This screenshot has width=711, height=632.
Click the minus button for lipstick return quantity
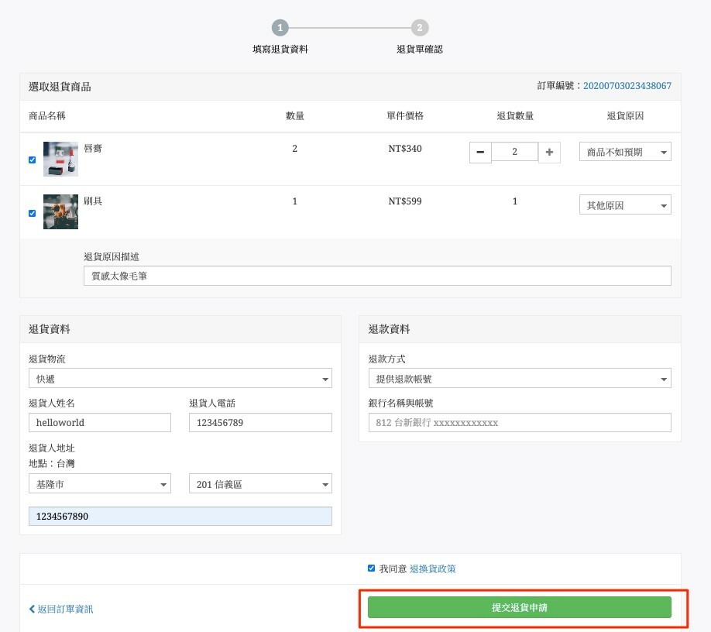click(480, 153)
